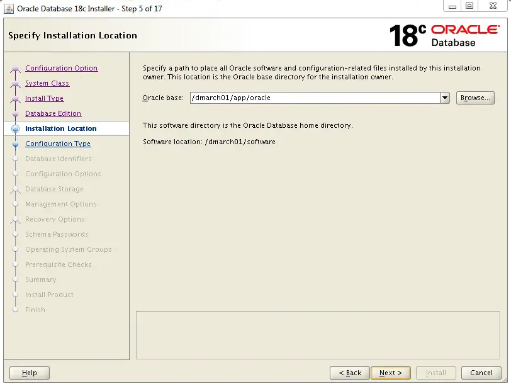Image resolution: width=511 pixels, height=384 pixels.
Task: Click the Finish step label
Action: (35, 310)
